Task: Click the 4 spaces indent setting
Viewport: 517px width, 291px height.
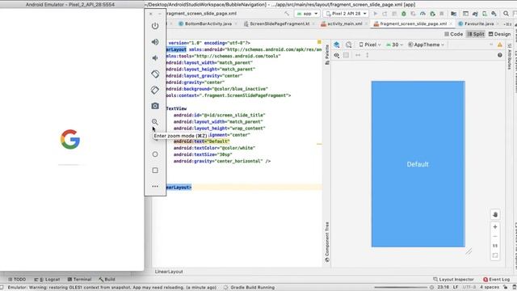Action: [490, 288]
